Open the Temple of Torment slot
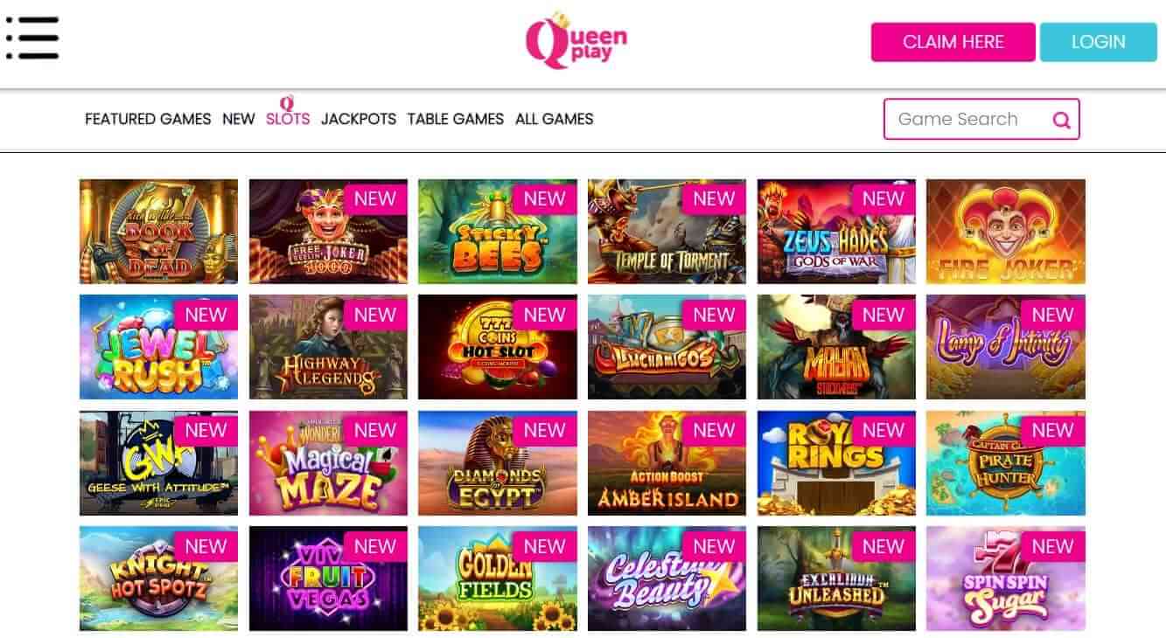This screenshot has height=638, width=1166. (667, 232)
